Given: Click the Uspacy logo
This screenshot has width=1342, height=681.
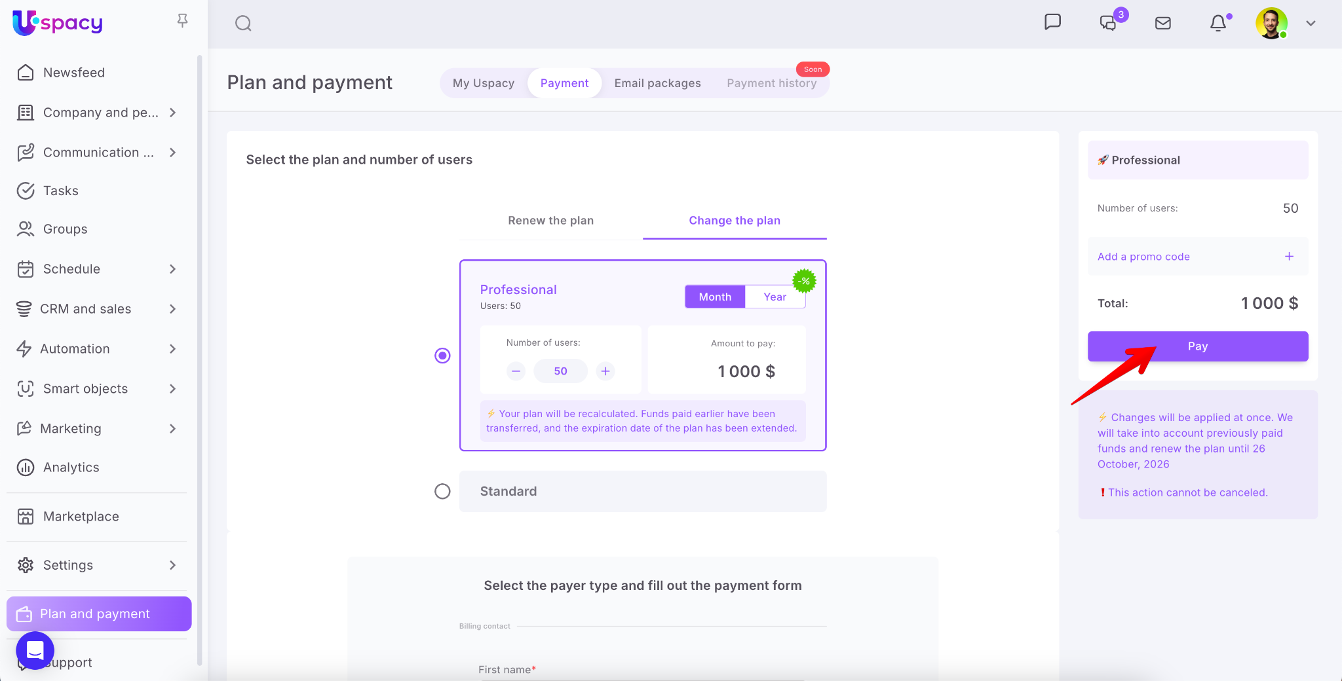Looking at the screenshot, I should 58,23.
